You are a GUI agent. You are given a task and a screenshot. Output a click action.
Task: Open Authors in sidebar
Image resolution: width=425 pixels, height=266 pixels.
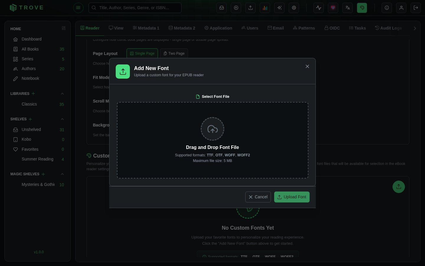point(38,69)
